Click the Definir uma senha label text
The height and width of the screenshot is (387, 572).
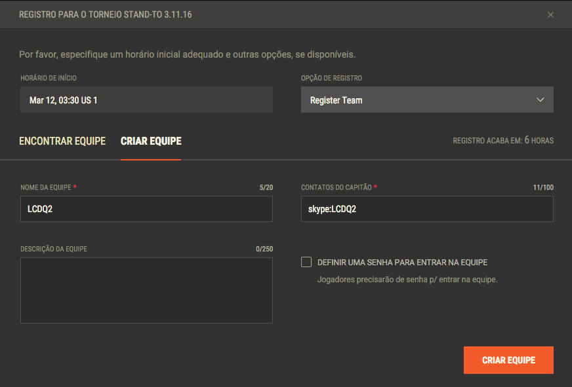point(402,263)
